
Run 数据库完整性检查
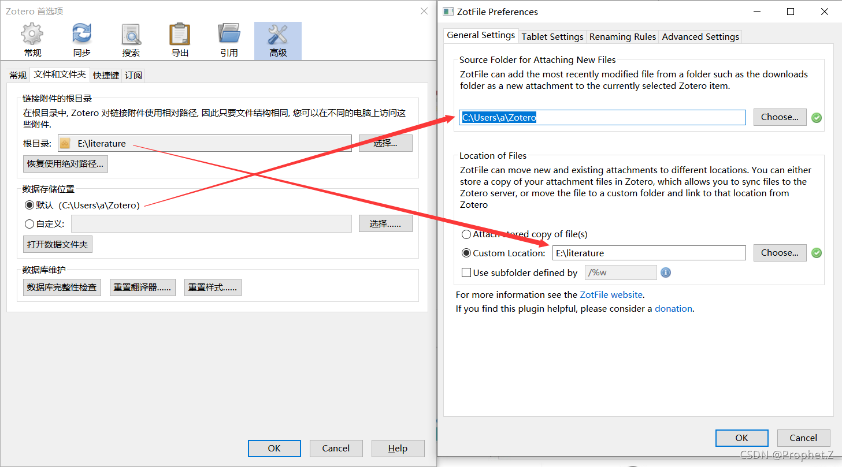coord(62,287)
